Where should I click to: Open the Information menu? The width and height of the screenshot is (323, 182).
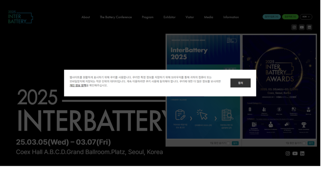pyautogui.click(x=231, y=17)
